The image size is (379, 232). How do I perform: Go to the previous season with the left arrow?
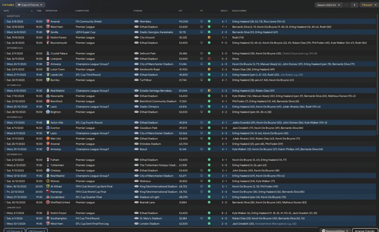[347, 5]
